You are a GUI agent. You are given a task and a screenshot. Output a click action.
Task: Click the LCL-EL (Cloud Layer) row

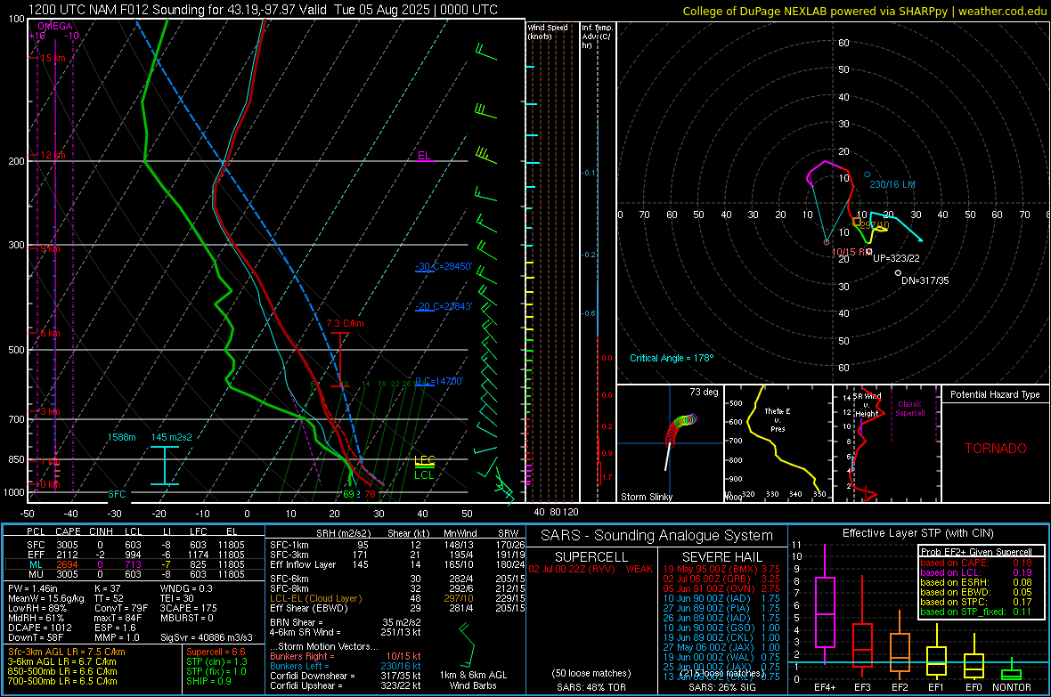397,599
